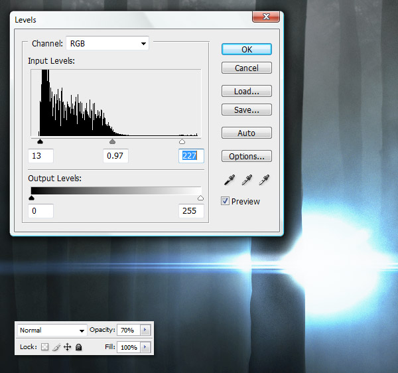This screenshot has width=398, height=373.
Task: Open the Channel RGB dropdown
Action: (107, 44)
